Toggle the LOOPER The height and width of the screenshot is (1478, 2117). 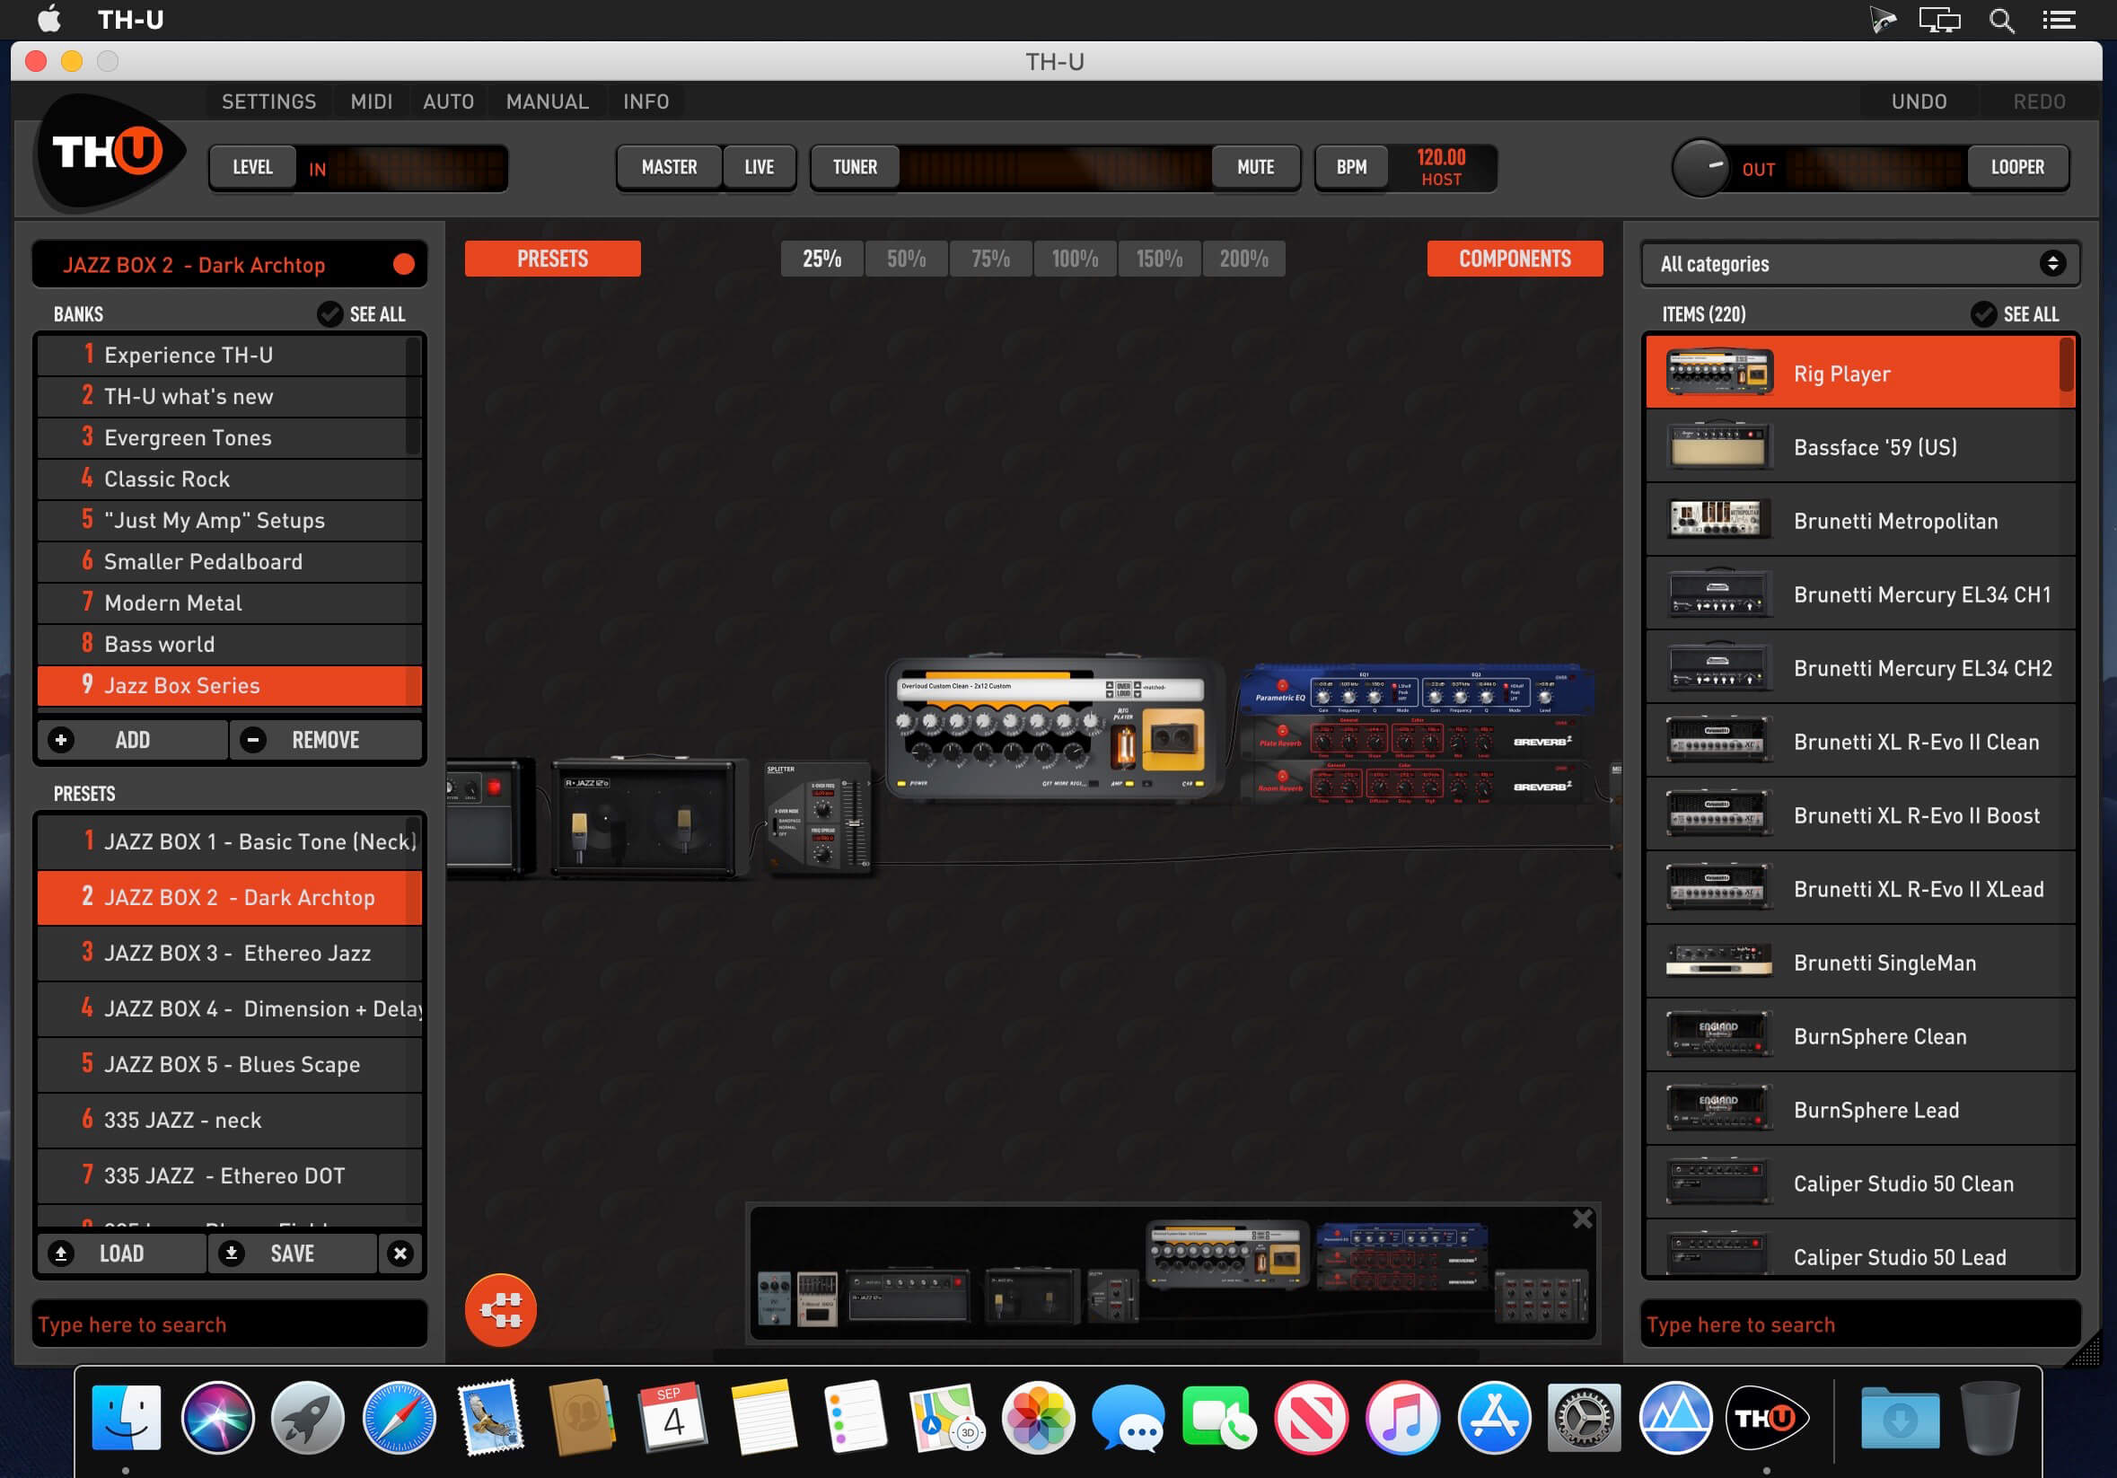point(2016,167)
